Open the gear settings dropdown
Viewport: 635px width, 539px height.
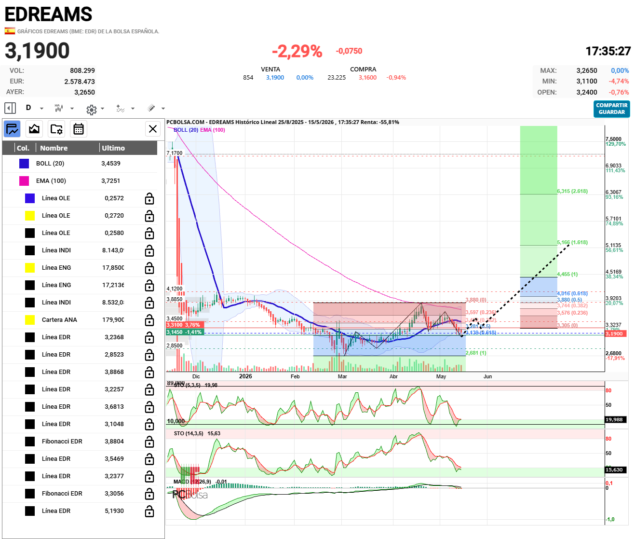pyautogui.click(x=95, y=109)
